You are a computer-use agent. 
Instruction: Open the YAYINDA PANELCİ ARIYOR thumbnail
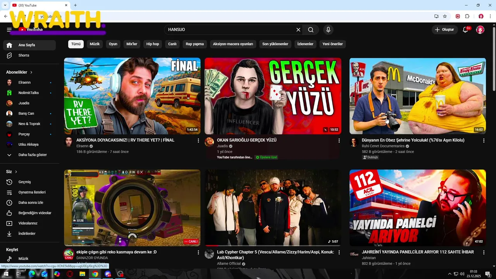(x=418, y=208)
